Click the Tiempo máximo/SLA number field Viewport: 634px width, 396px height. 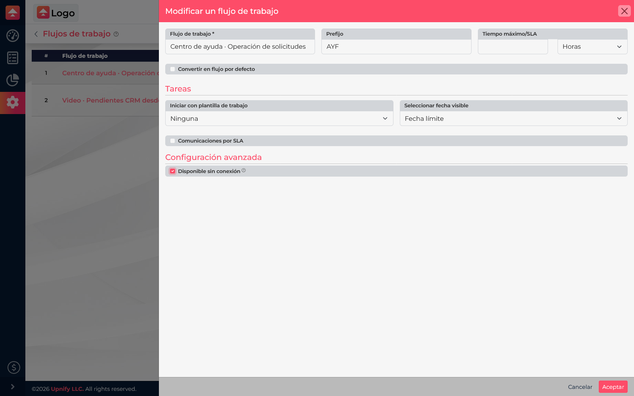[x=513, y=47]
